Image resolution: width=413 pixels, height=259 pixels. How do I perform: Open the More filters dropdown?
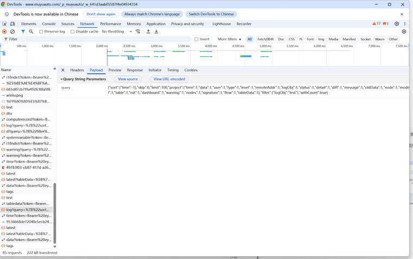(x=229, y=39)
